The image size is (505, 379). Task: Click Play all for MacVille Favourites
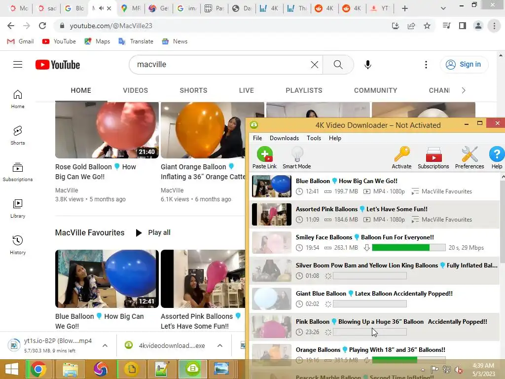point(153,233)
